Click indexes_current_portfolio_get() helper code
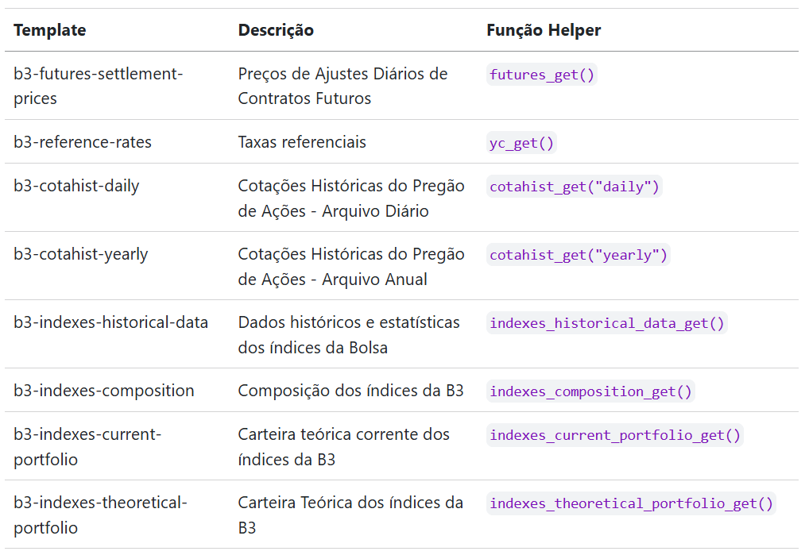The width and height of the screenshot is (805, 555). pyautogui.click(x=614, y=435)
